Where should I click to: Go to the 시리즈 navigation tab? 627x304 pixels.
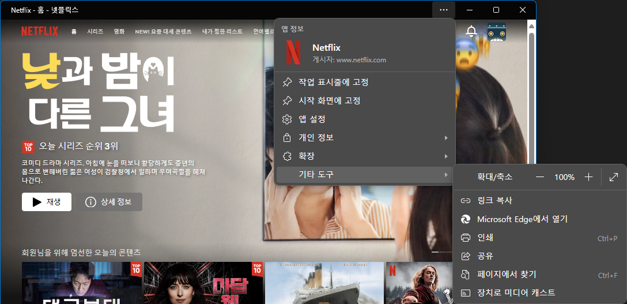tap(95, 31)
